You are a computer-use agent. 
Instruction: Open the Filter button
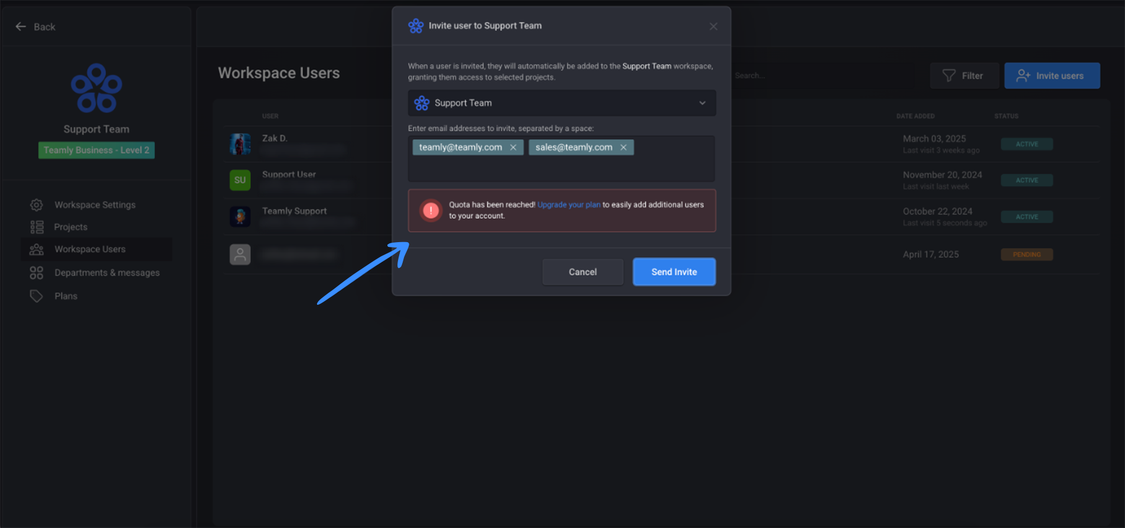coord(964,76)
